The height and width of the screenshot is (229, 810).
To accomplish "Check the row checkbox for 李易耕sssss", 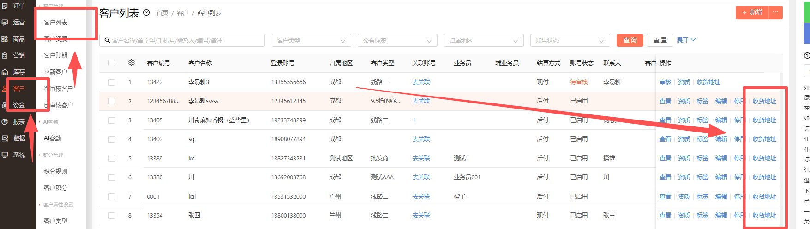I will pos(112,101).
